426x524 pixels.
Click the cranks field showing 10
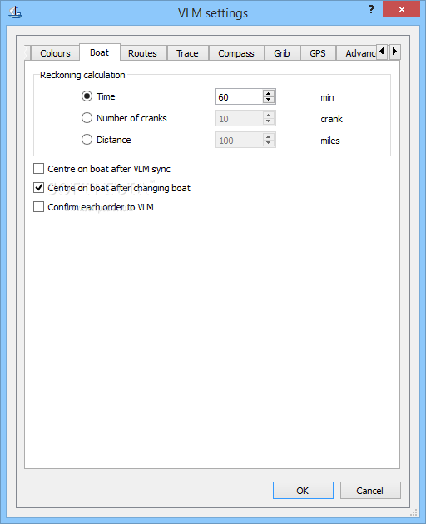(x=240, y=119)
